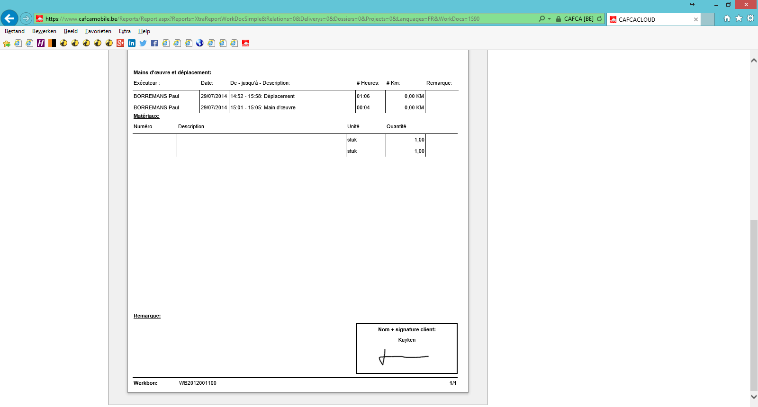Screen dimensions: 758x407
Task: Click the add to favorites bar star icon
Action: click(x=7, y=43)
